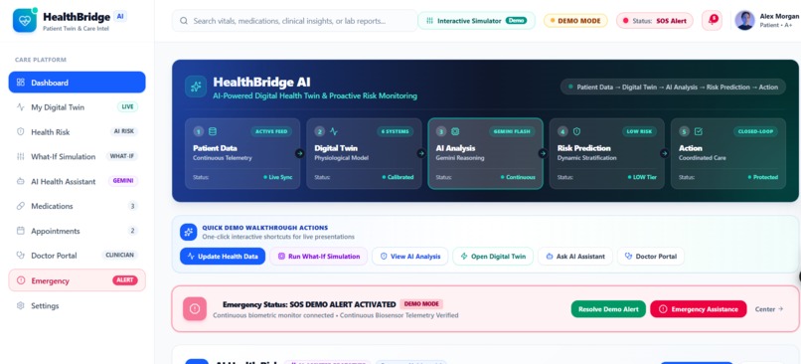Click the search magnifier icon
Image resolution: width=801 pixels, height=364 pixels.
point(184,21)
